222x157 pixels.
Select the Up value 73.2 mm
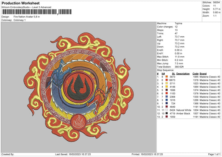[x=179, y=43]
